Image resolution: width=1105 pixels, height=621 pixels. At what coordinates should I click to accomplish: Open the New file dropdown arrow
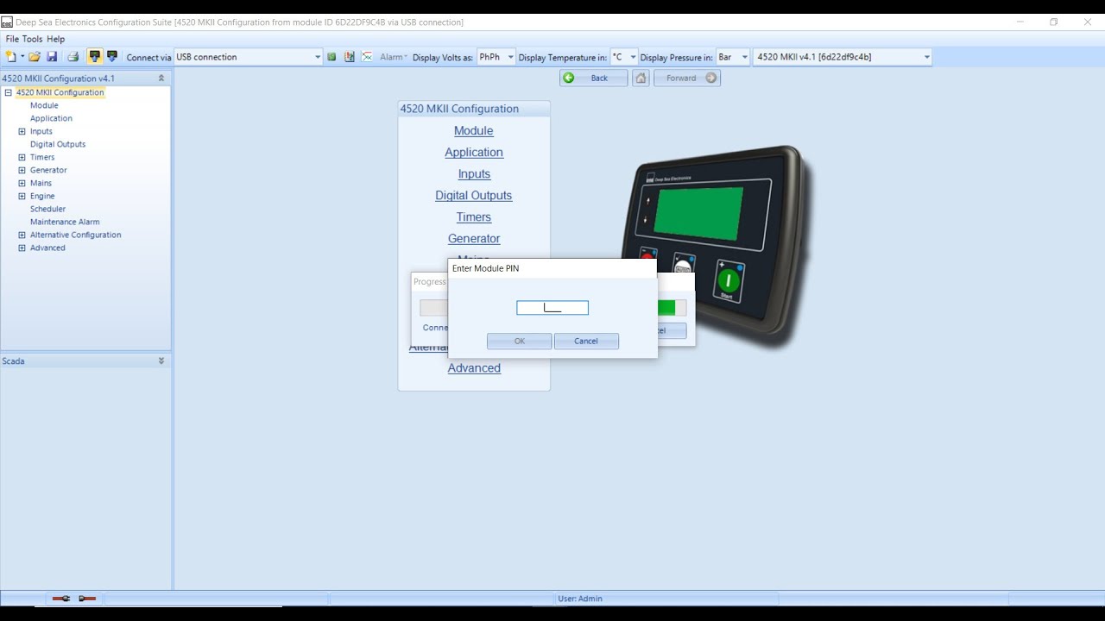22,57
